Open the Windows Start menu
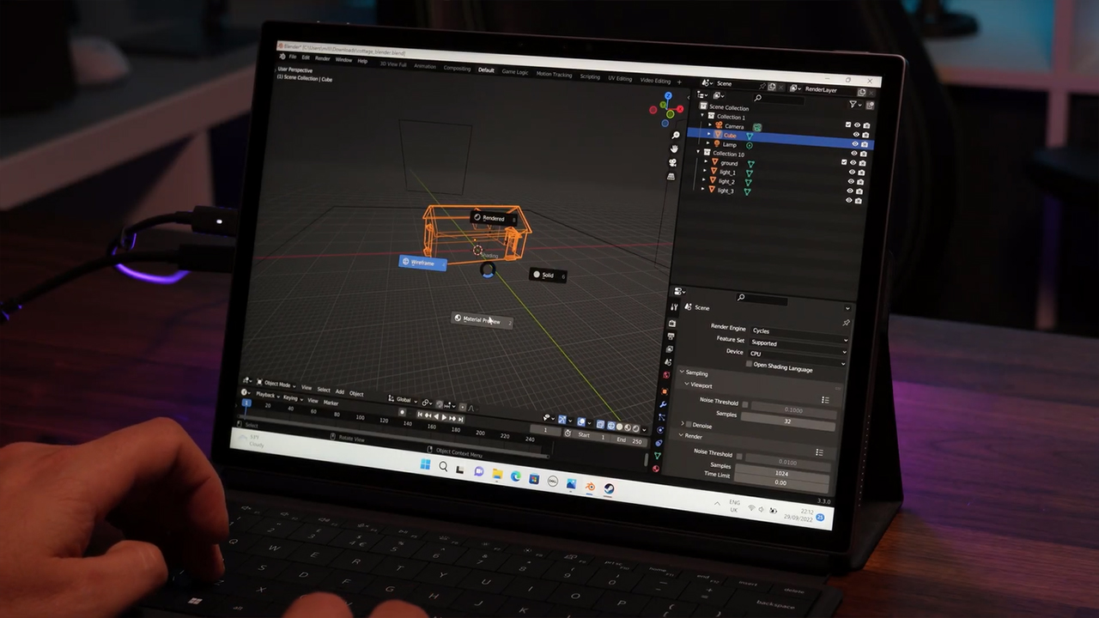This screenshot has width=1099, height=618. [425, 465]
